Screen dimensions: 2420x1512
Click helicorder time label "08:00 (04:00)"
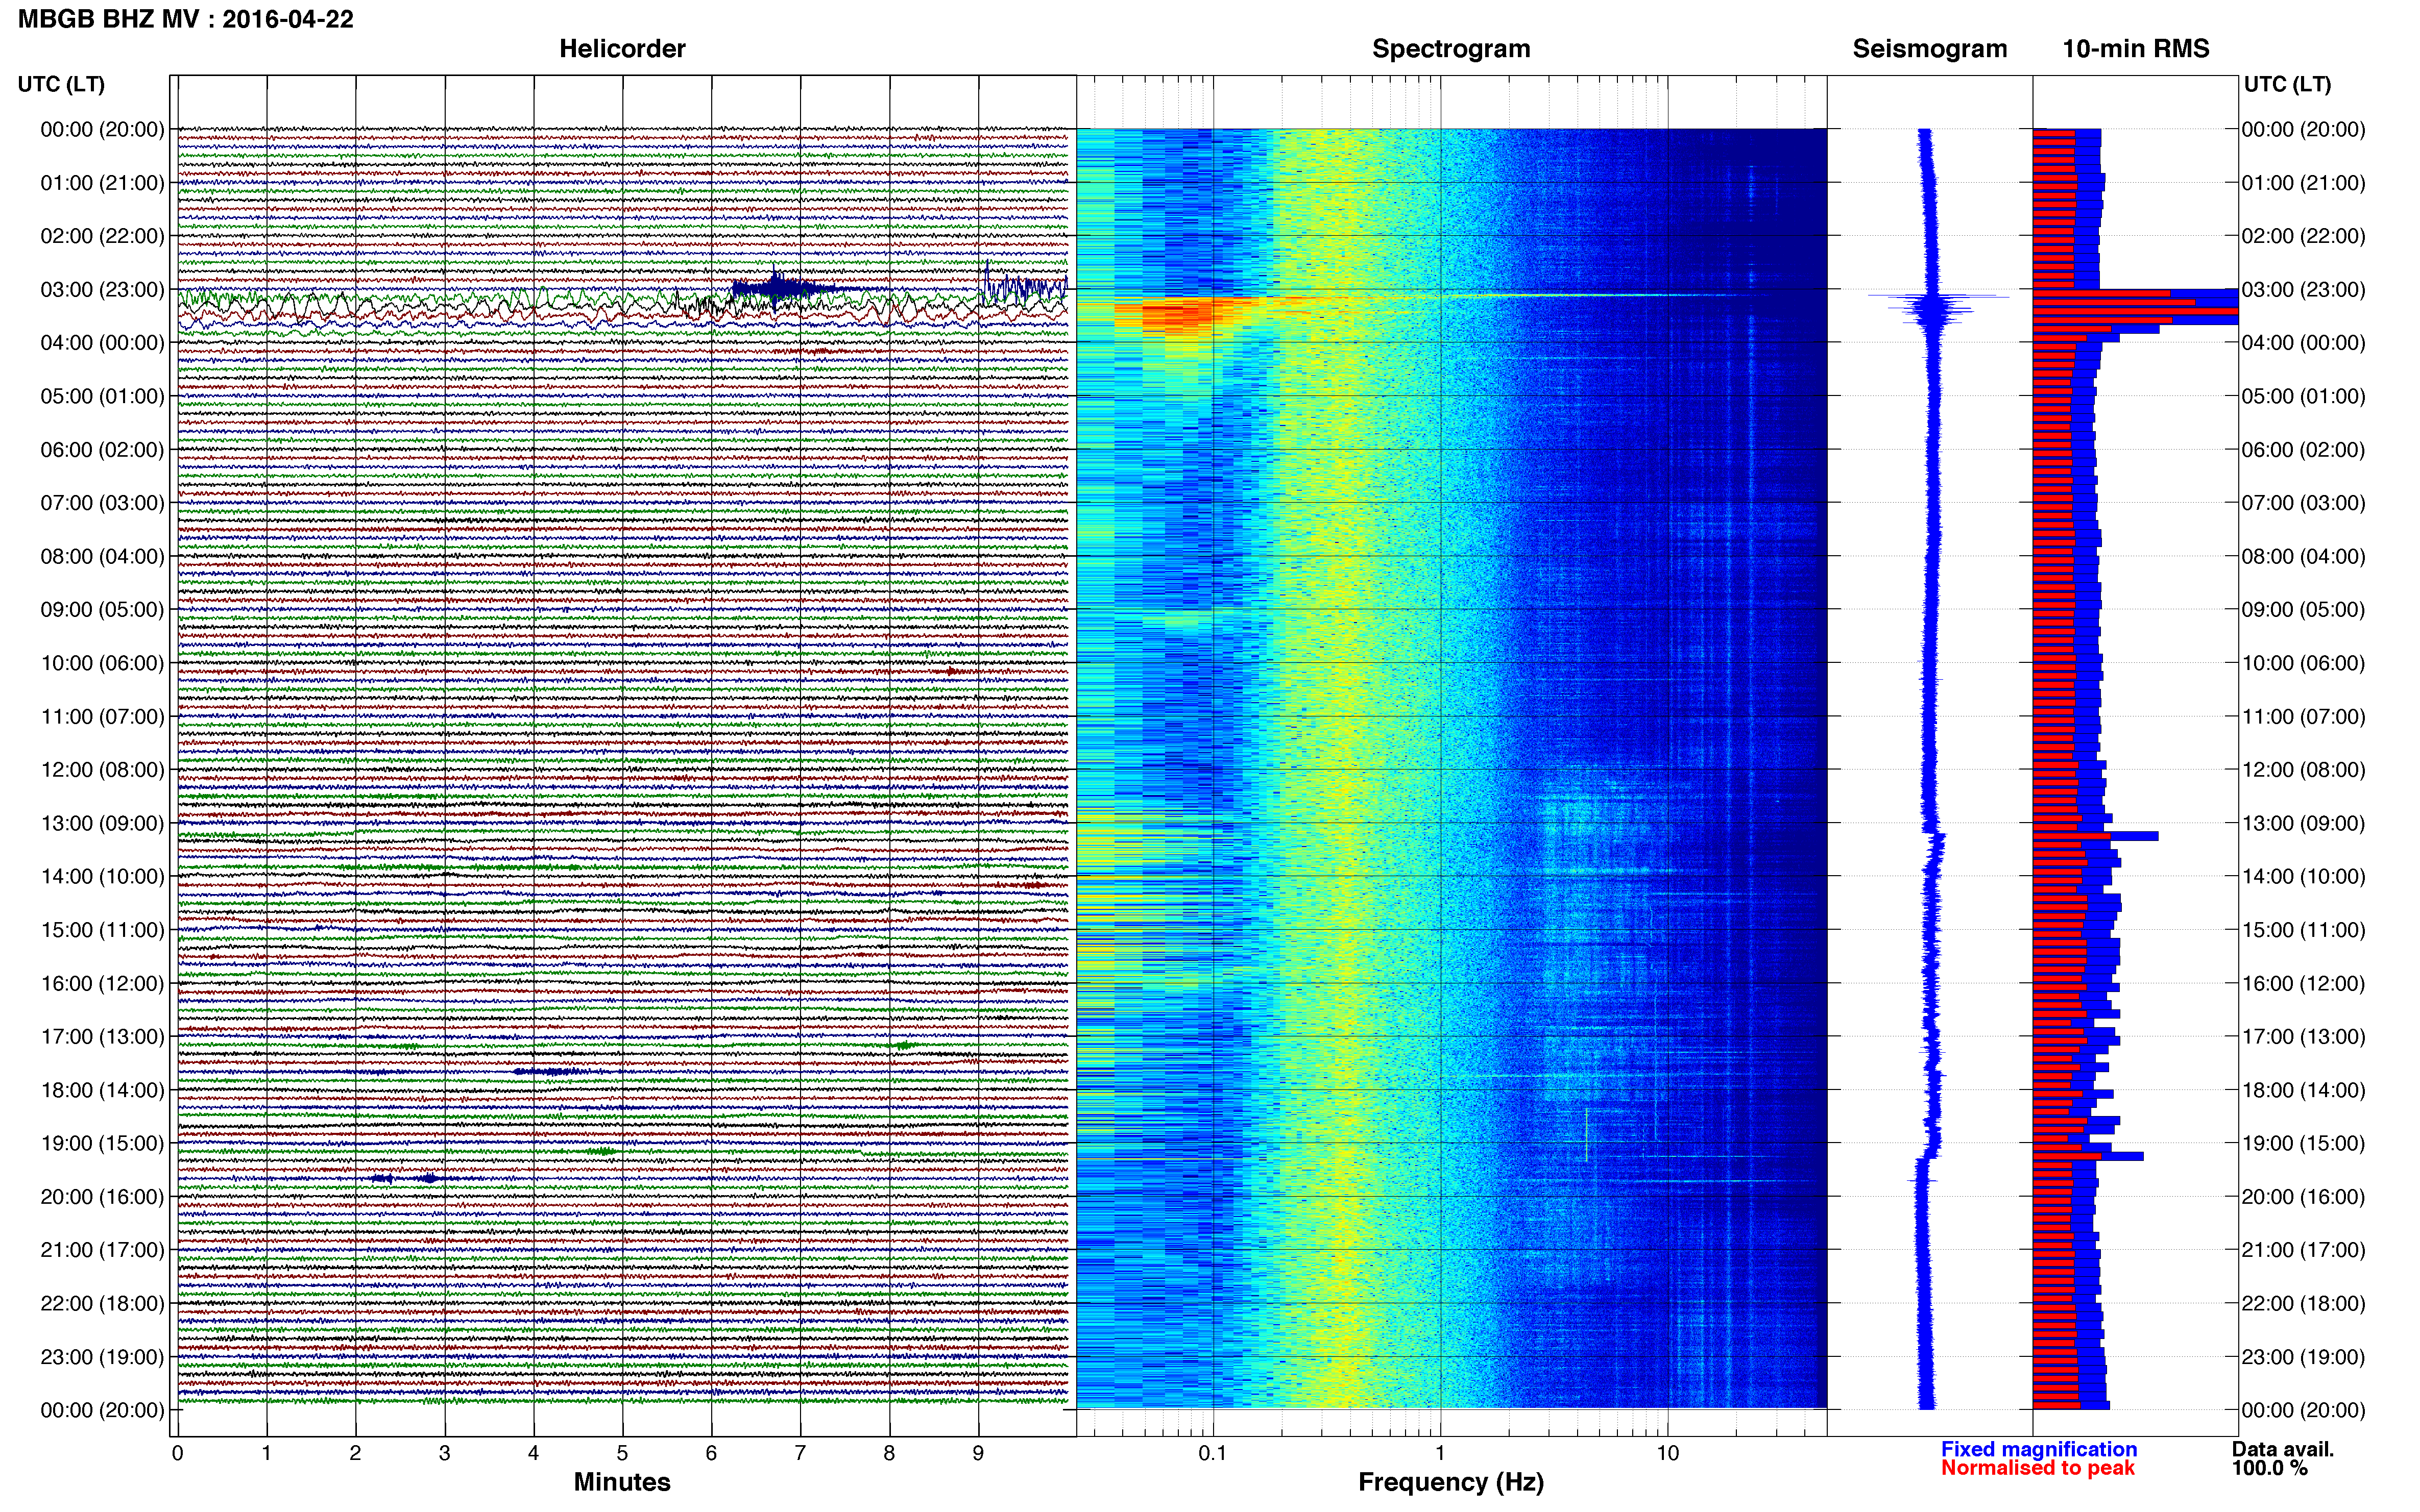pyautogui.click(x=102, y=556)
